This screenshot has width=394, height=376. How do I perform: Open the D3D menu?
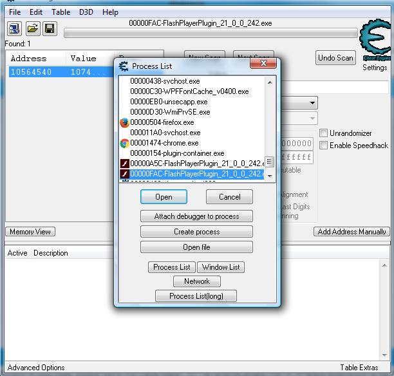coord(86,12)
